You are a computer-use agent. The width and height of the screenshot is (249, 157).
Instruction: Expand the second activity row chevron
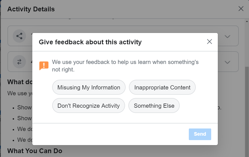pyautogui.click(x=227, y=62)
